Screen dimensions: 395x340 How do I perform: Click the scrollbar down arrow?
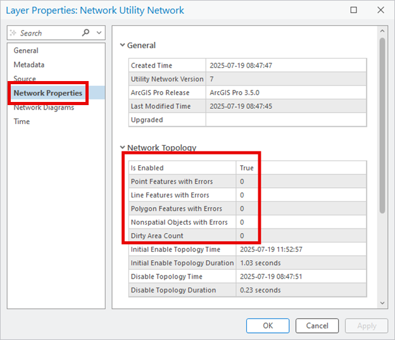tap(382, 303)
